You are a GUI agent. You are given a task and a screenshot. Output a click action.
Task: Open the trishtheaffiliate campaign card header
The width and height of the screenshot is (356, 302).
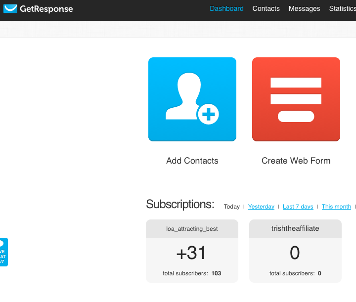click(295, 229)
